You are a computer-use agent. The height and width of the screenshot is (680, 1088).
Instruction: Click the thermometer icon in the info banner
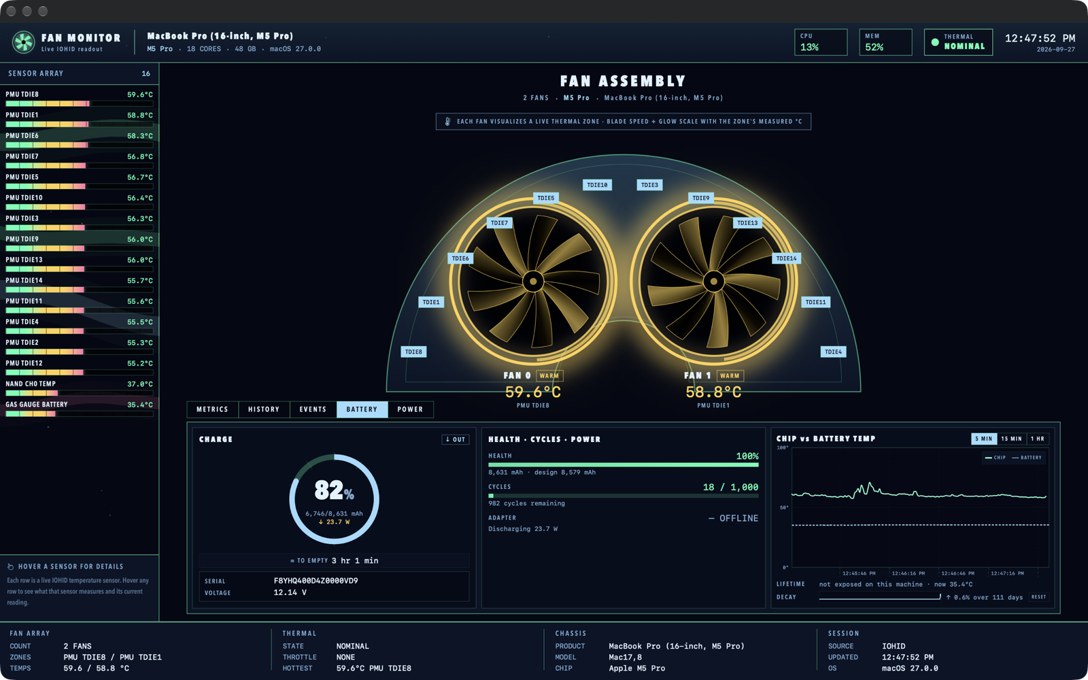coord(447,122)
